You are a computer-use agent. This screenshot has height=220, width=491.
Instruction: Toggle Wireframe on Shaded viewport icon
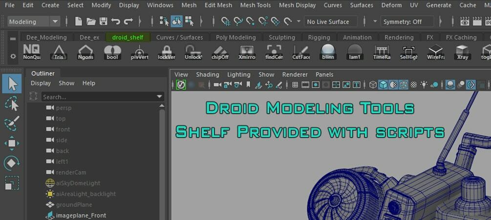pyautogui.click(x=404, y=85)
